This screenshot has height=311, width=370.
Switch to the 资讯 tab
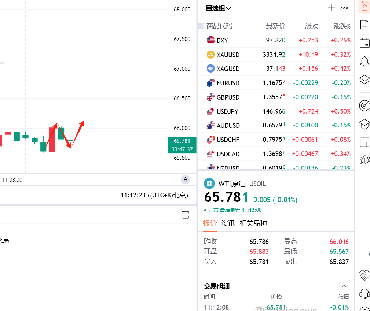point(228,223)
